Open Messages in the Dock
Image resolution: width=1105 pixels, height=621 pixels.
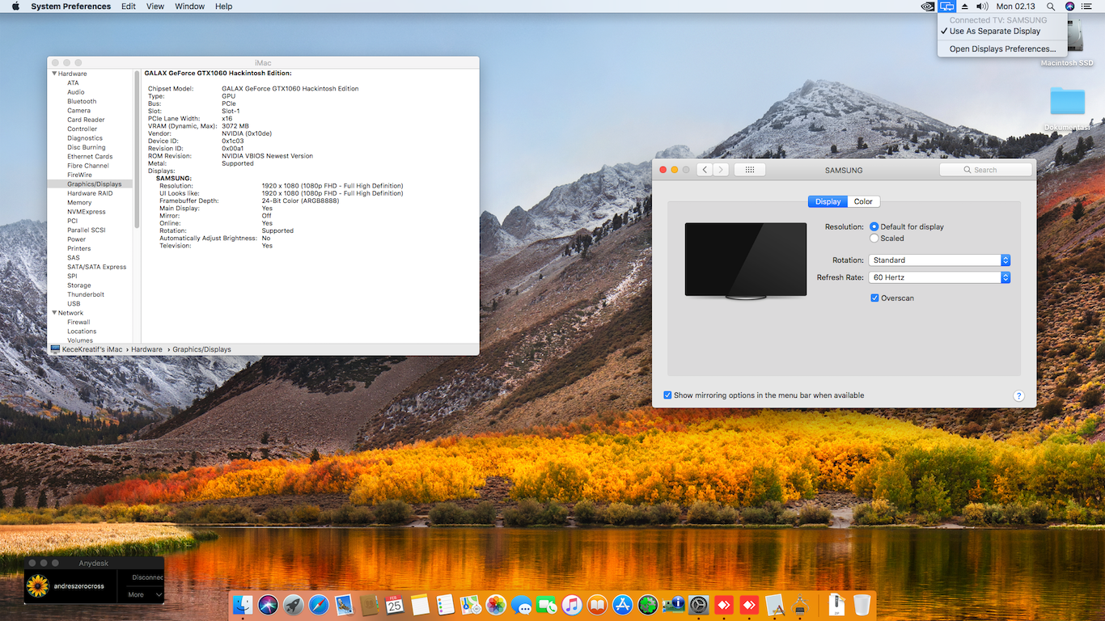click(522, 605)
